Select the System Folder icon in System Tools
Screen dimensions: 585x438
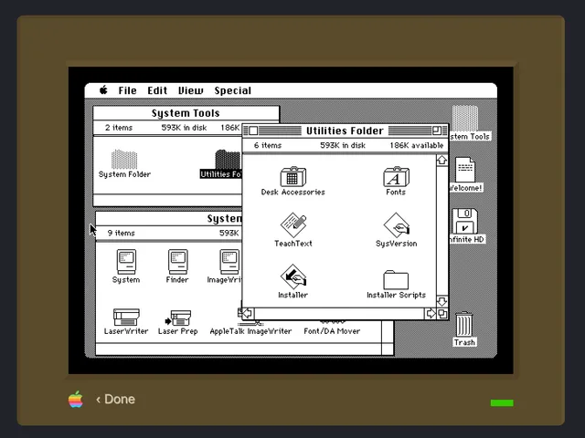pyautogui.click(x=124, y=160)
